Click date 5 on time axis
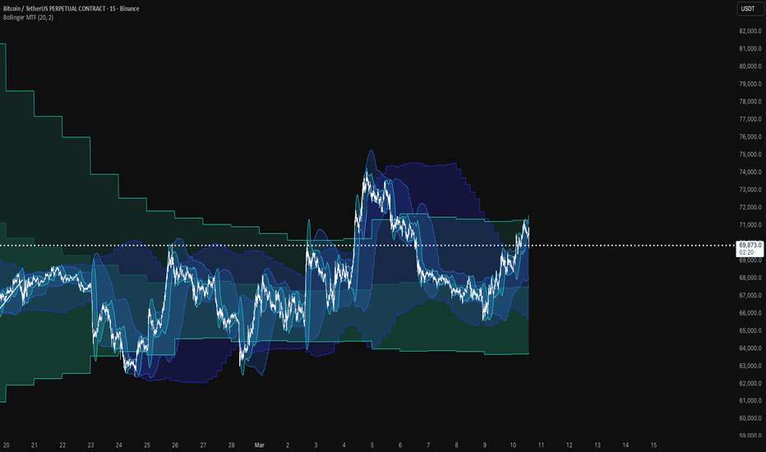Screen dimensions: 766x452 [x=372, y=445]
